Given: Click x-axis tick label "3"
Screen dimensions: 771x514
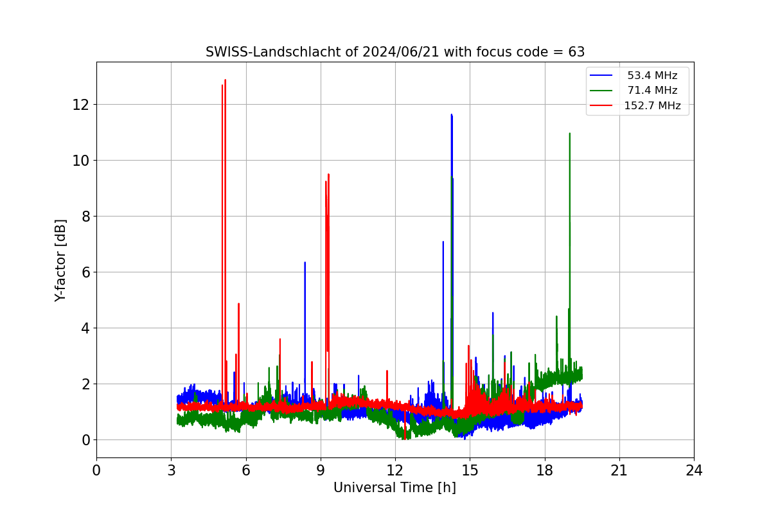Looking at the screenshot, I should pos(171,471).
